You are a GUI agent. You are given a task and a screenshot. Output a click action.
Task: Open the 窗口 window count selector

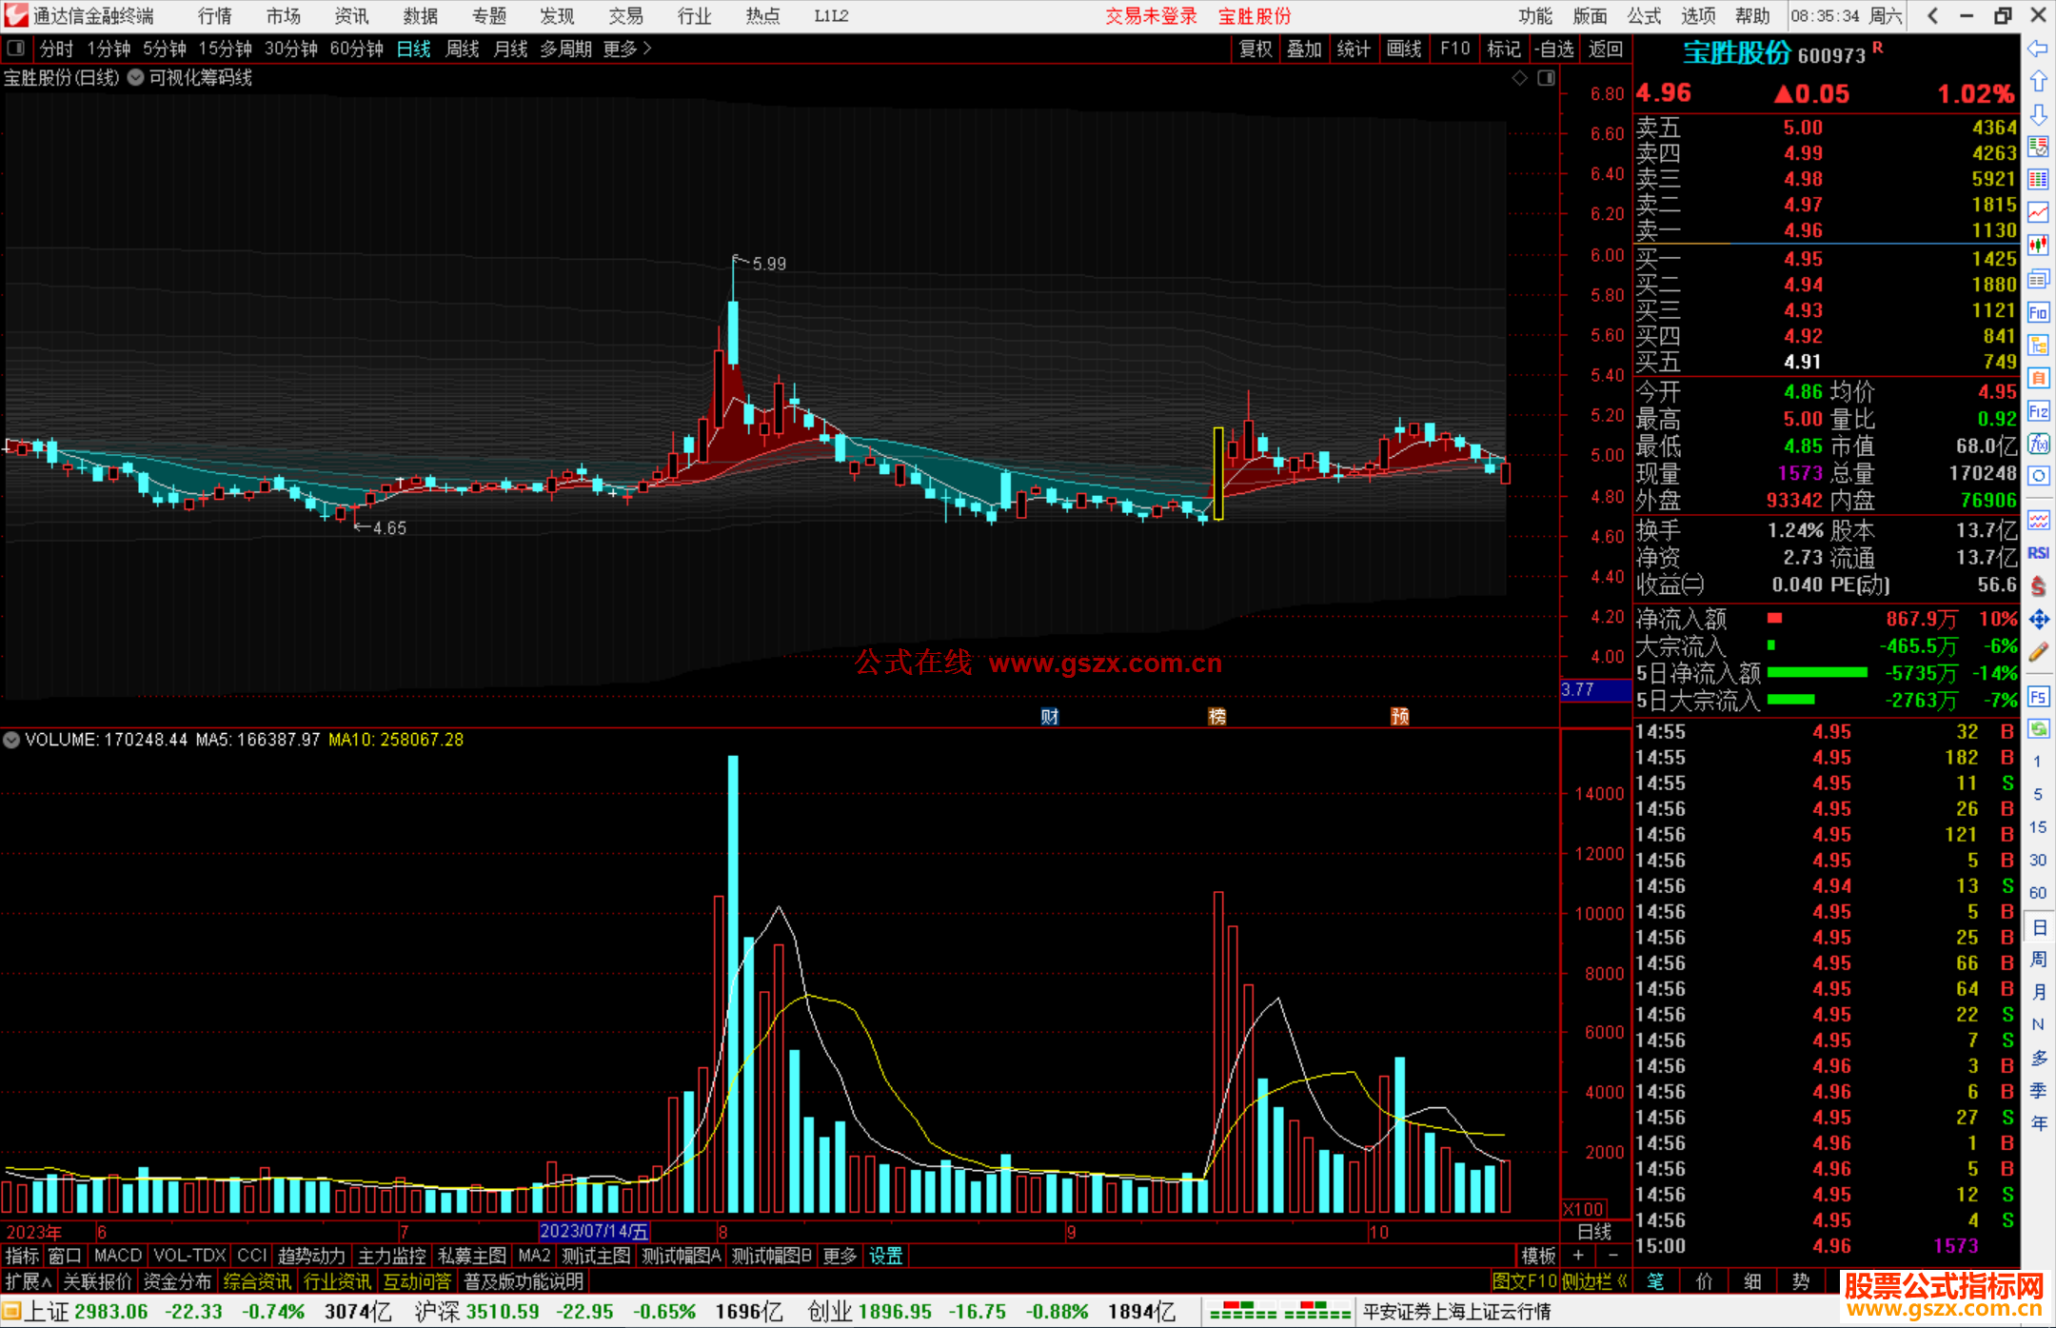(x=65, y=1256)
